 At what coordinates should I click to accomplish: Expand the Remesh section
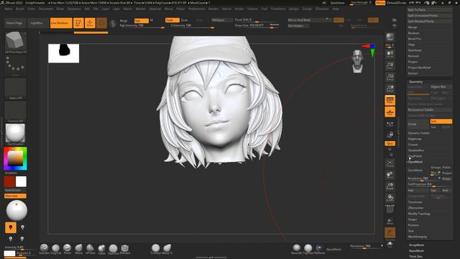tap(414, 56)
